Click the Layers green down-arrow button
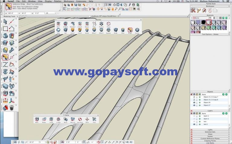Viewport: 232px width, 144px height. coord(226,113)
